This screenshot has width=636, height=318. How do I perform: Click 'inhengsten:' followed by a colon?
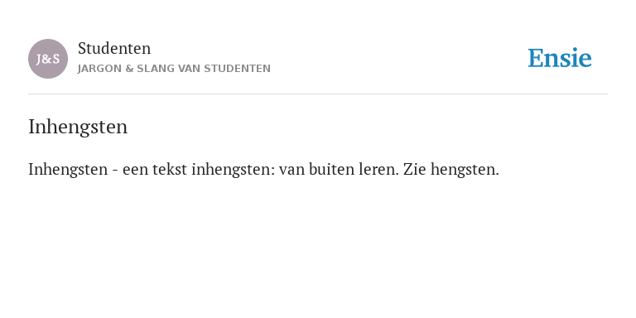click(x=234, y=169)
